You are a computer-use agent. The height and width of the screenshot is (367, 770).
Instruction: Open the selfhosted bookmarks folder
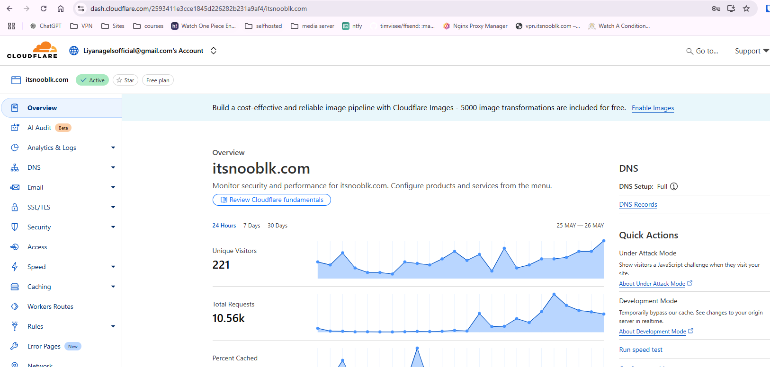(263, 26)
